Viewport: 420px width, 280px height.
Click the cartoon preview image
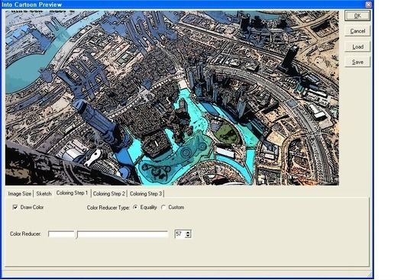(172, 98)
